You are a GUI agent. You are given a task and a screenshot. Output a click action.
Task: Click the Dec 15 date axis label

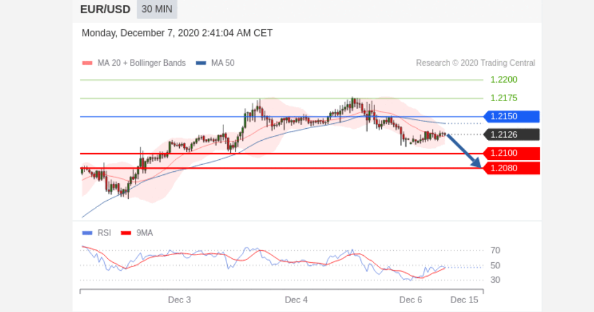click(464, 300)
